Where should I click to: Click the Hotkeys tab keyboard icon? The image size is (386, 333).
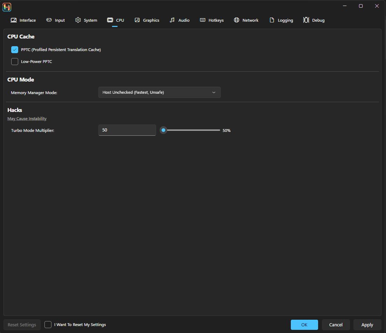pyautogui.click(x=203, y=20)
